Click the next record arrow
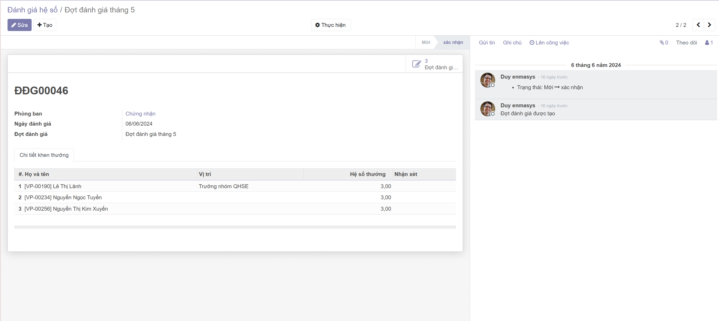This screenshot has width=719, height=321. click(709, 25)
